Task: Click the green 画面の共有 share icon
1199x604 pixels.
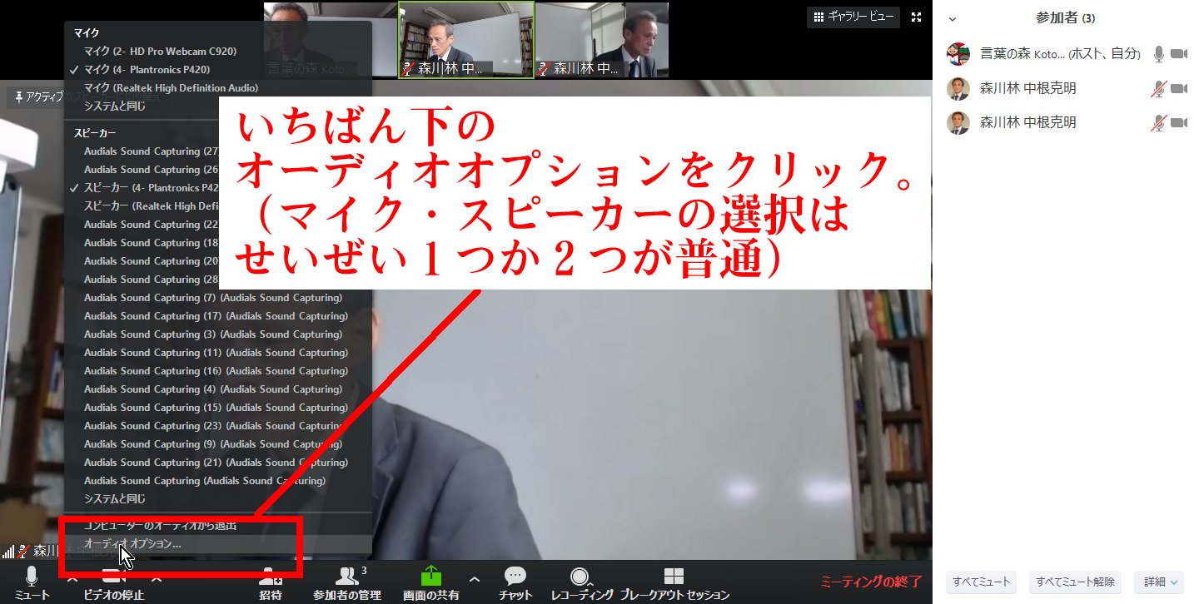Action: [430, 576]
